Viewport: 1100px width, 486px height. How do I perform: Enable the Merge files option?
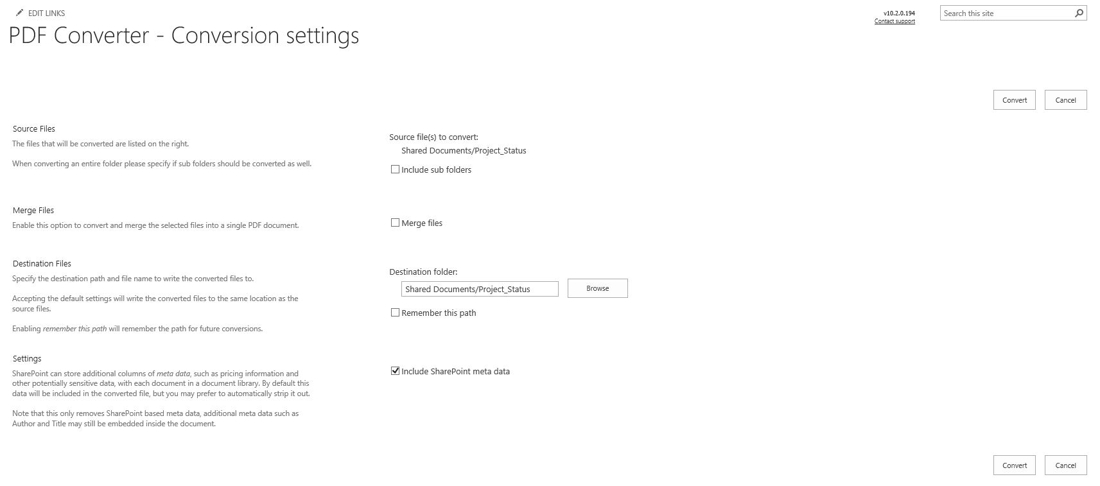point(396,222)
